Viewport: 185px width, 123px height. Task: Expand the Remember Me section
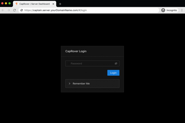coord(92,84)
